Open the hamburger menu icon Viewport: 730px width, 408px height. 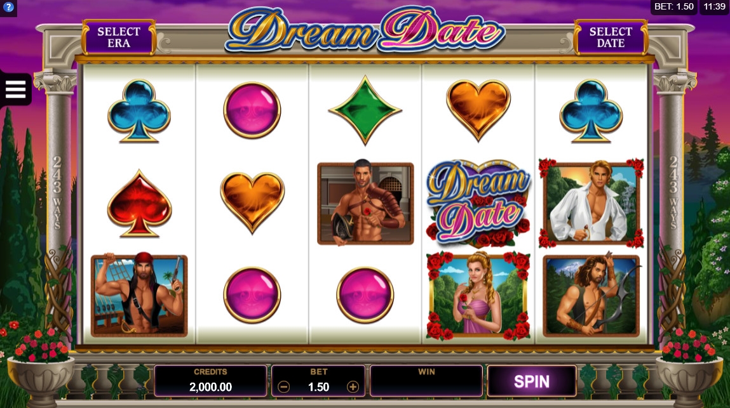click(x=15, y=89)
